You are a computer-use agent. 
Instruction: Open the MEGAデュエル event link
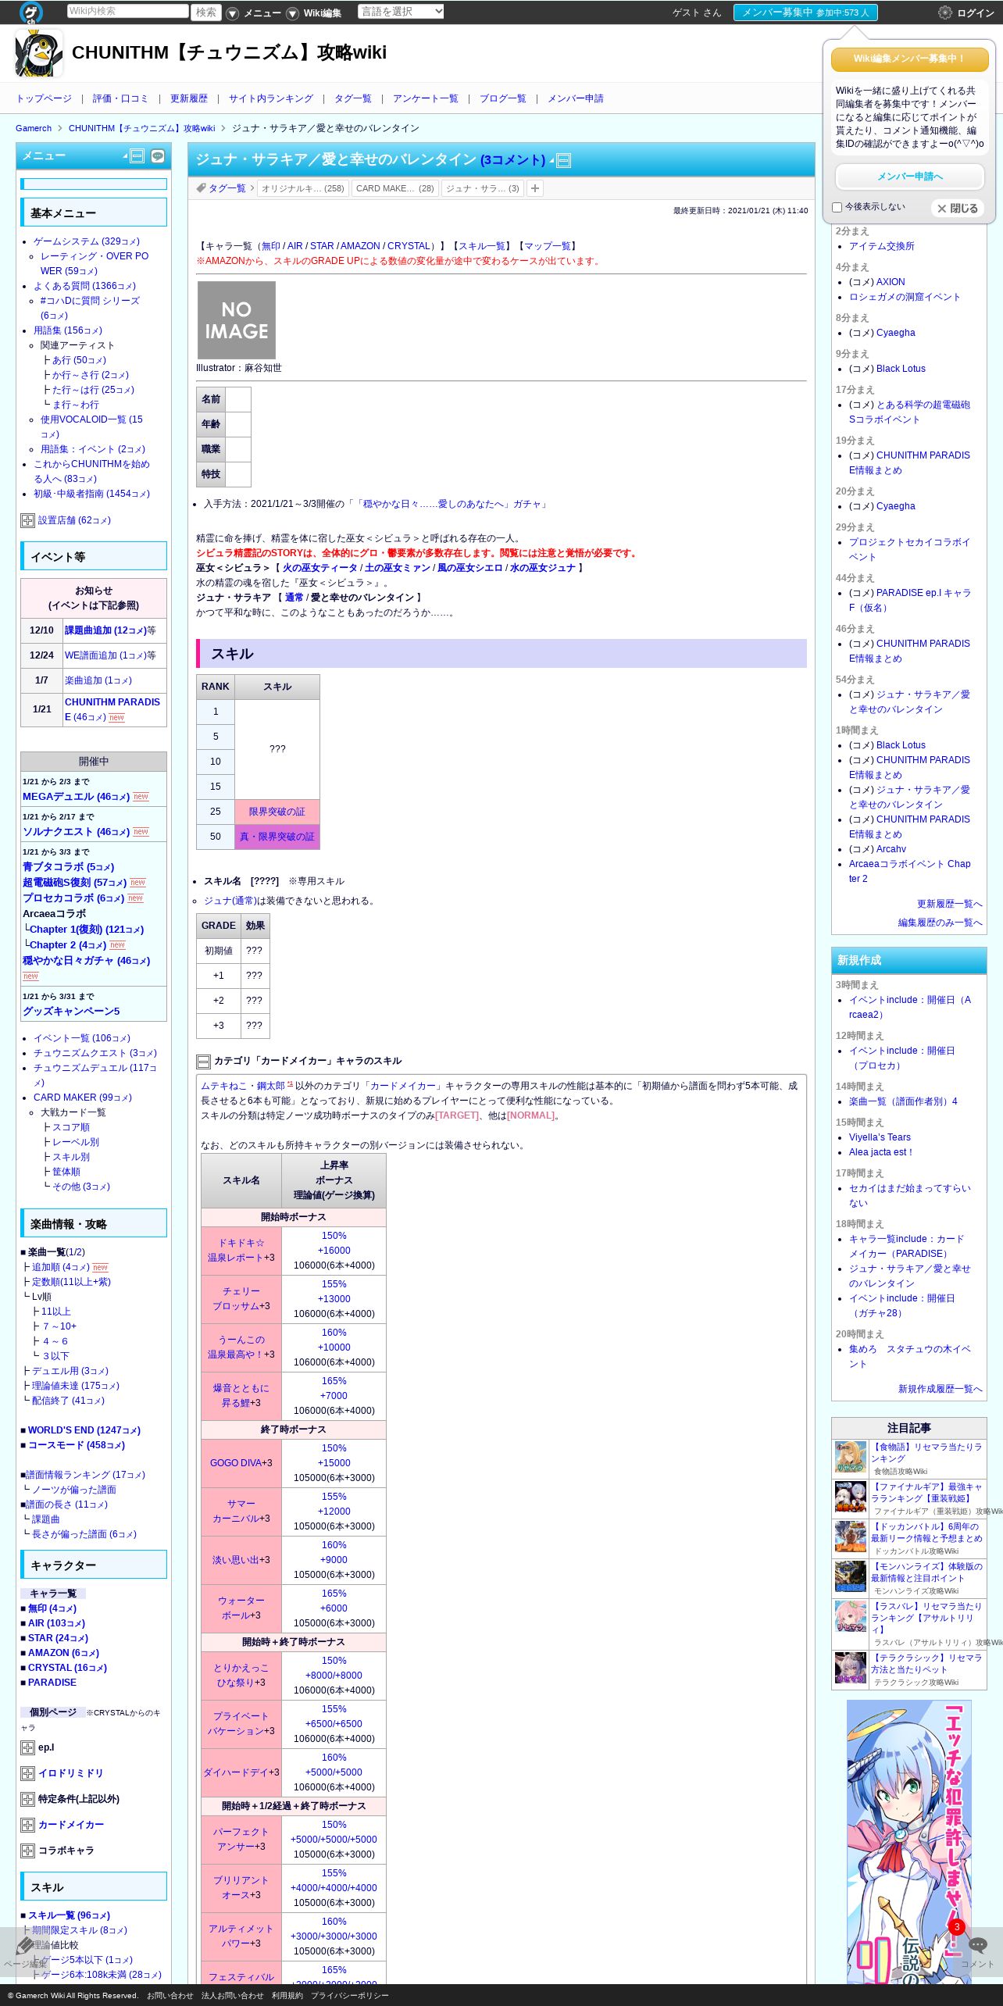click(76, 797)
